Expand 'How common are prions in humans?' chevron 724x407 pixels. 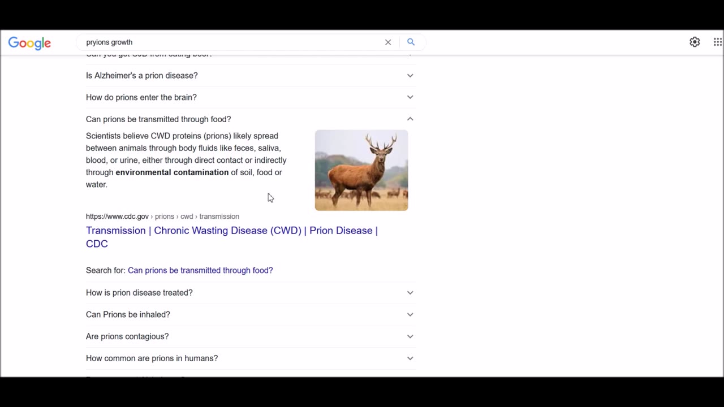click(x=410, y=358)
